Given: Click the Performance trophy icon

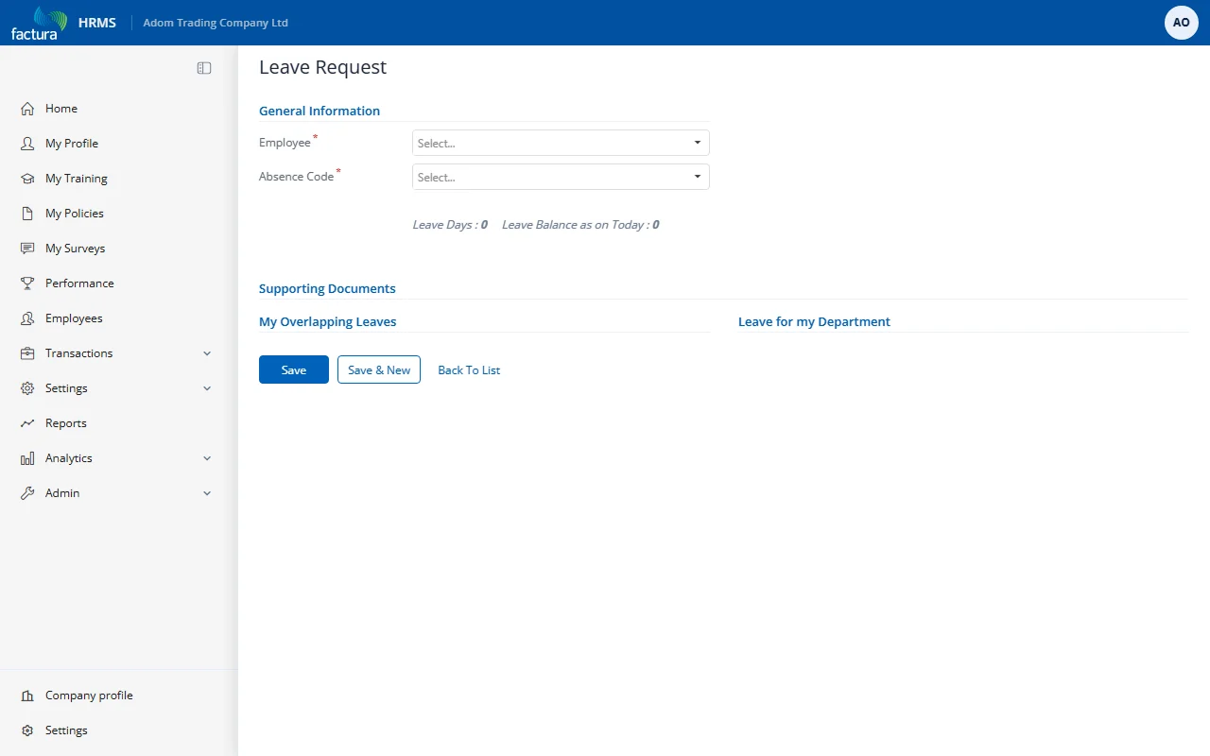Looking at the screenshot, I should click(27, 283).
